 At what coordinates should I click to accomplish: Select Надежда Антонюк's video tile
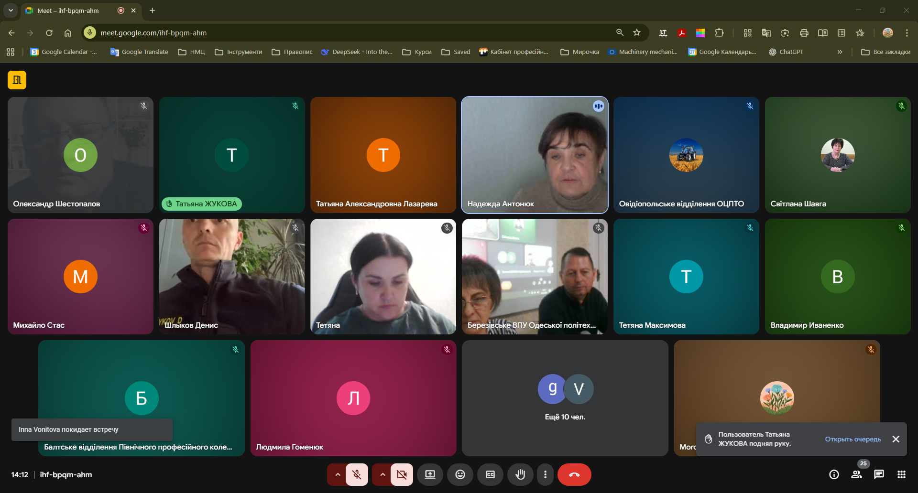(535, 155)
